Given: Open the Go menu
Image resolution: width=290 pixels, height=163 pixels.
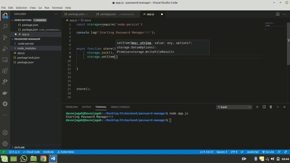Looking at the screenshot, I should click(x=40, y=8).
